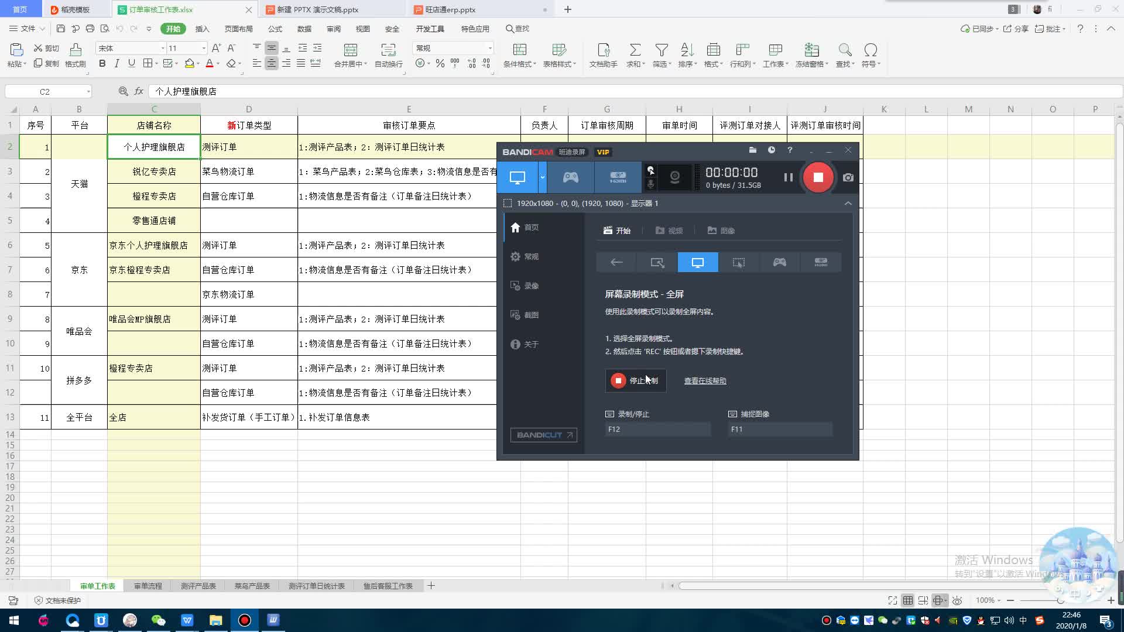Click the zoom slider in status bar

(x=1060, y=600)
